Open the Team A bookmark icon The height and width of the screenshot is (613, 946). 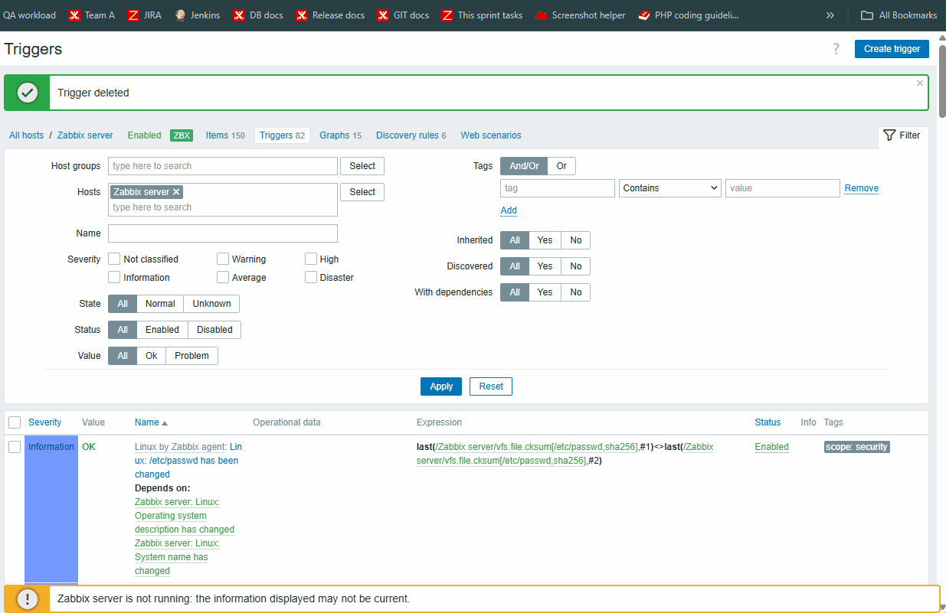(74, 15)
